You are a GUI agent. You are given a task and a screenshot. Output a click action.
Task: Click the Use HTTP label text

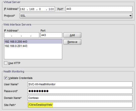(14, 63)
